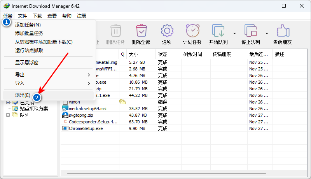311x179 pixels.
Task: Open the Scheduler (计划任务) clock icon
Action: click(192, 31)
